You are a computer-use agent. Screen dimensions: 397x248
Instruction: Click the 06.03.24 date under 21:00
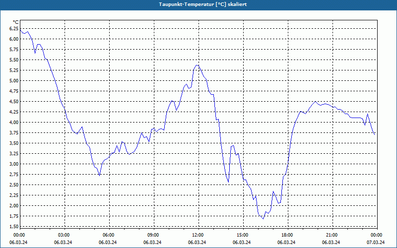[331, 243]
